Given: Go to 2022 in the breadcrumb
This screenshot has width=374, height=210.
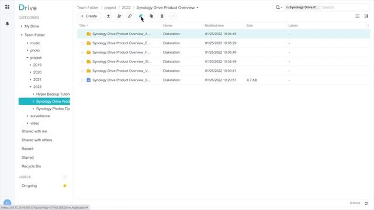Looking at the screenshot, I should tap(126, 8).
